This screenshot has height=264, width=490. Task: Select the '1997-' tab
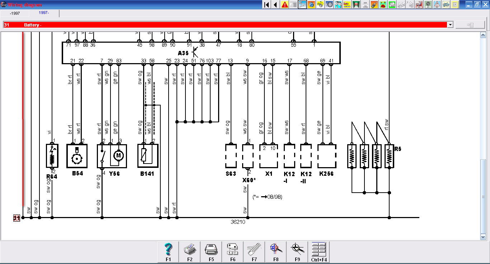[44, 13]
